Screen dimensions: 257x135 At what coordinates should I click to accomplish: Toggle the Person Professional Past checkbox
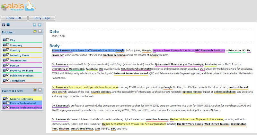pyautogui.click(x=7, y=107)
